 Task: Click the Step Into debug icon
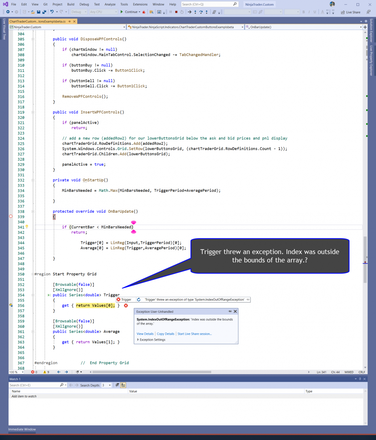pos(195,12)
